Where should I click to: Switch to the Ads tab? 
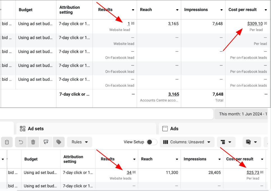(174, 129)
